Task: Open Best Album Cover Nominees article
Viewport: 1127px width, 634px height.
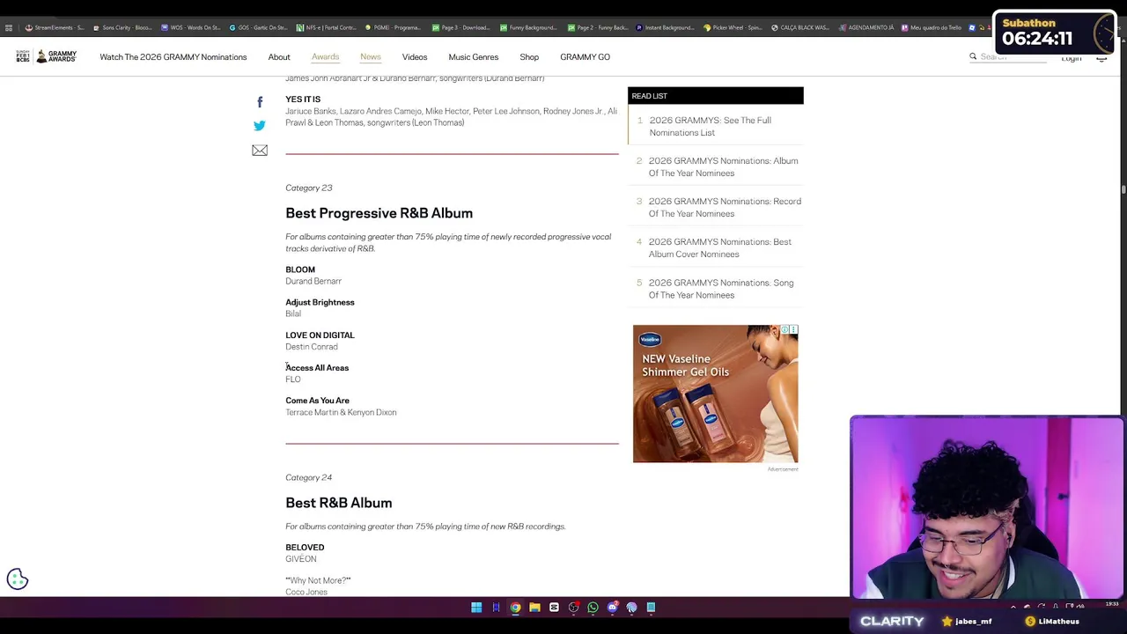Action: tap(719, 247)
